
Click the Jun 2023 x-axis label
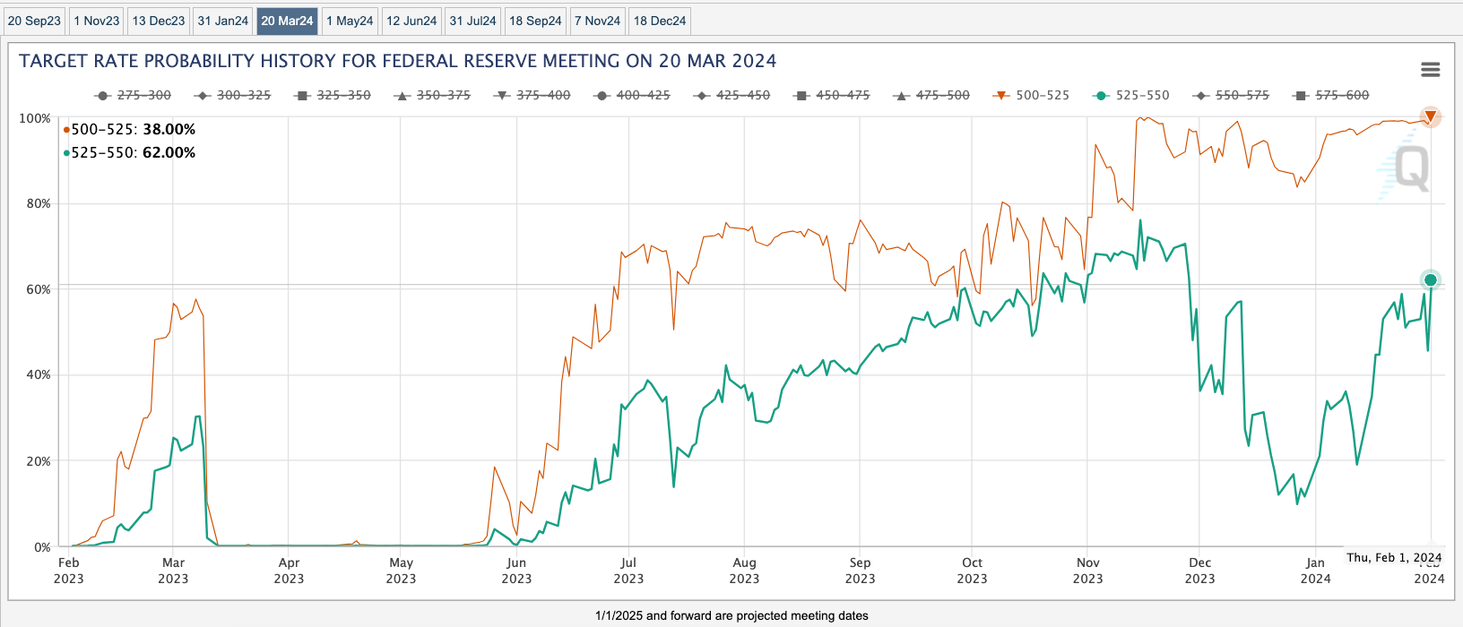[516, 571]
